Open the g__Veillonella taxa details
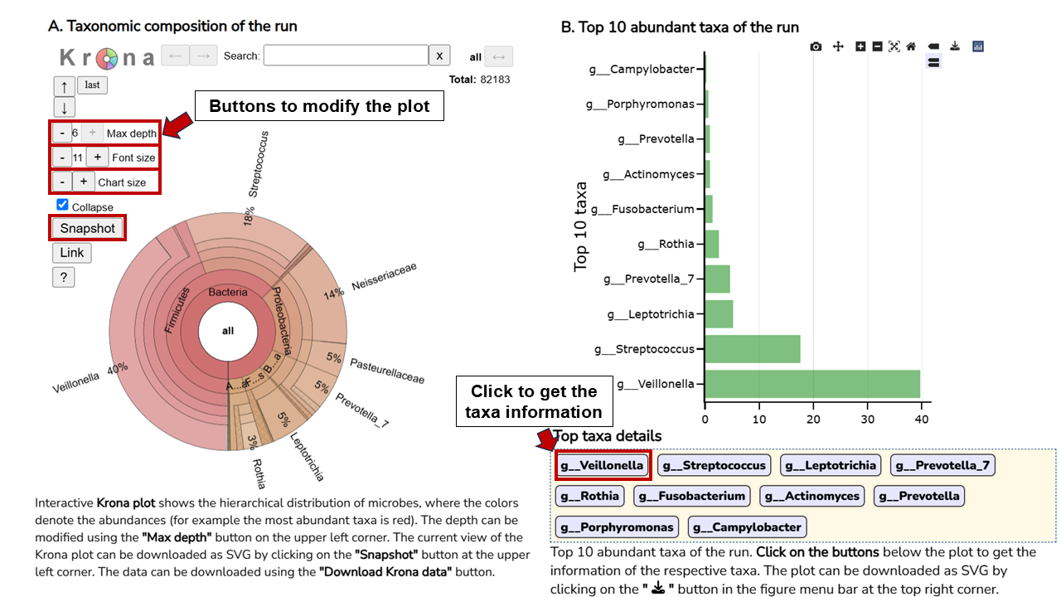1061x597 pixels. (603, 465)
